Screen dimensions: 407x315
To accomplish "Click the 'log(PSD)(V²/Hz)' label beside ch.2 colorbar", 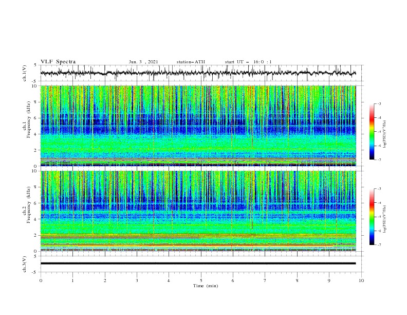I will [x=385, y=219].
